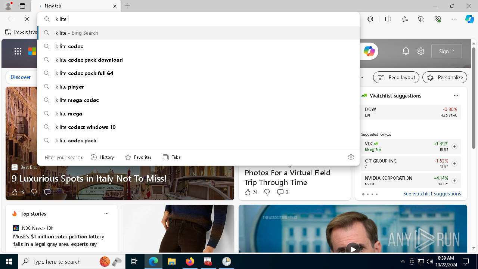Click the taskbar search box
Image resolution: width=478 pixels, height=269 pixels.
(x=72, y=262)
